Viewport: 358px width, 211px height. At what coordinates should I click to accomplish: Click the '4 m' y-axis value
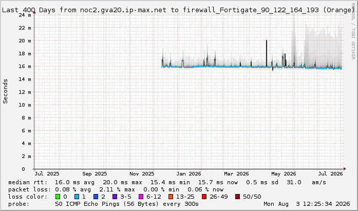27,144
